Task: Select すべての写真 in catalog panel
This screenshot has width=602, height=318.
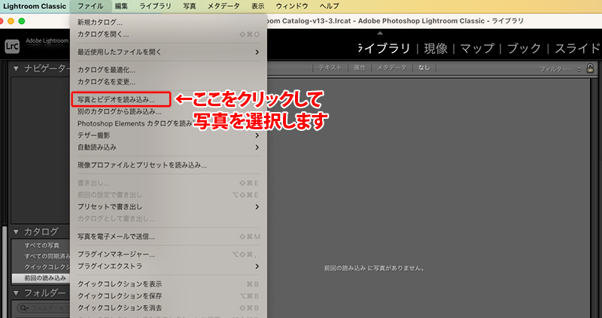Action: click(x=42, y=246)
